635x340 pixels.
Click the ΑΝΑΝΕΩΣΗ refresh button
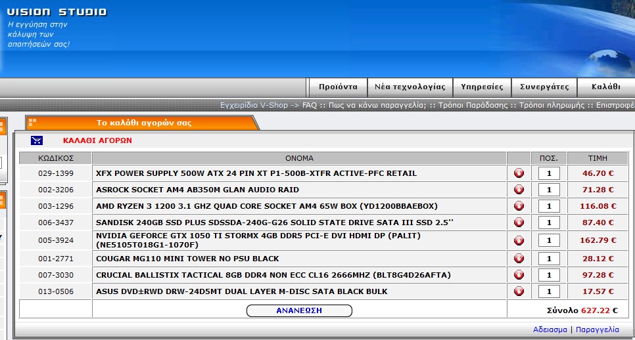tap(299, 310)
